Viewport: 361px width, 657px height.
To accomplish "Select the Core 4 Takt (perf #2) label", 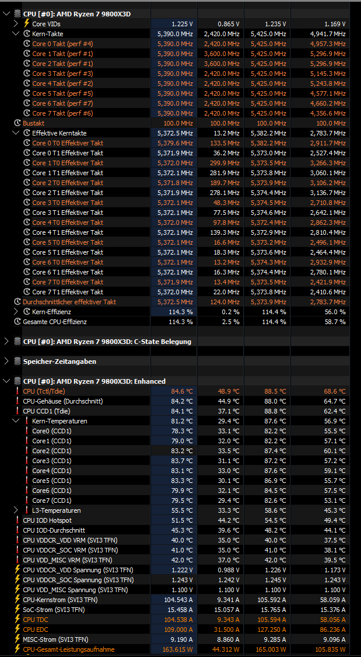I will [x=63, y=84].
